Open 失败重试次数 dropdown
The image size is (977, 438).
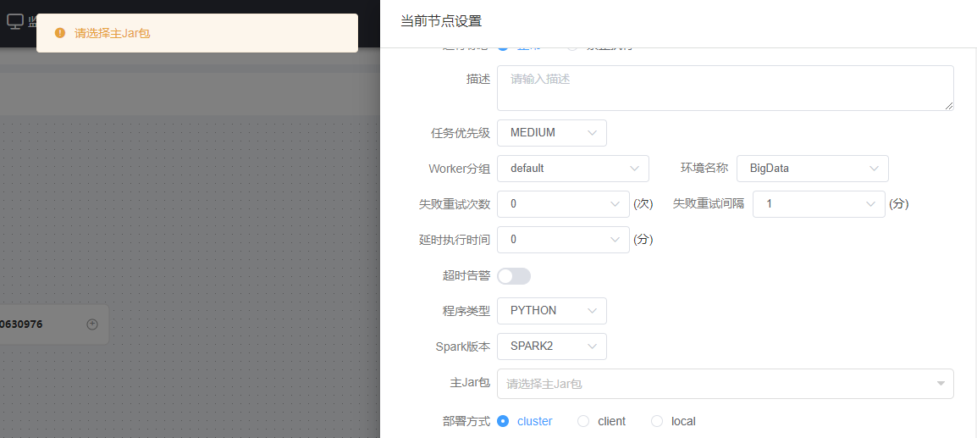(x=563, y=204)
